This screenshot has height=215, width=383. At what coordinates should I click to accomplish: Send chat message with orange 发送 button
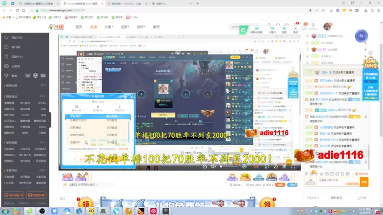(x=364, y=182)
